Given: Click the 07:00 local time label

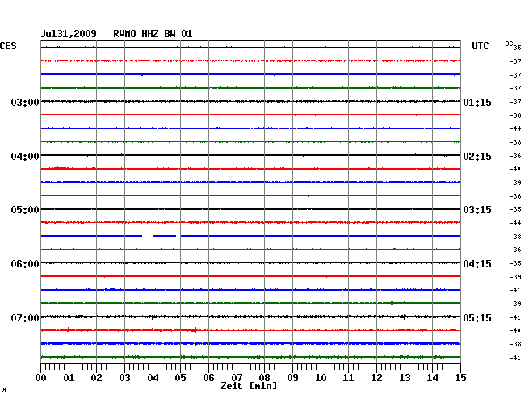Looking at the screenshot, I should (x=25, y=317).
